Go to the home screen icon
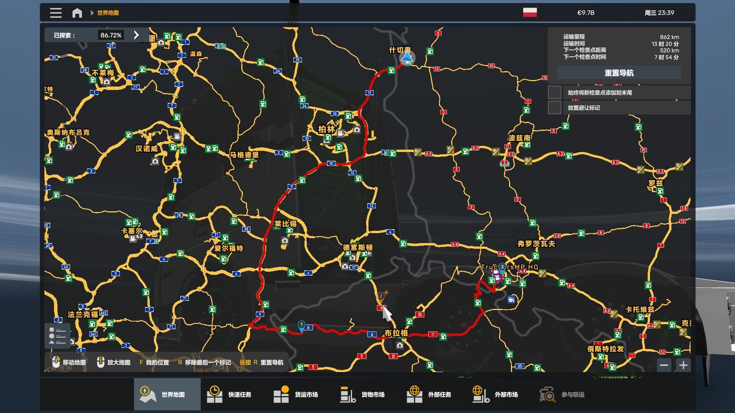 coord(77,13)
